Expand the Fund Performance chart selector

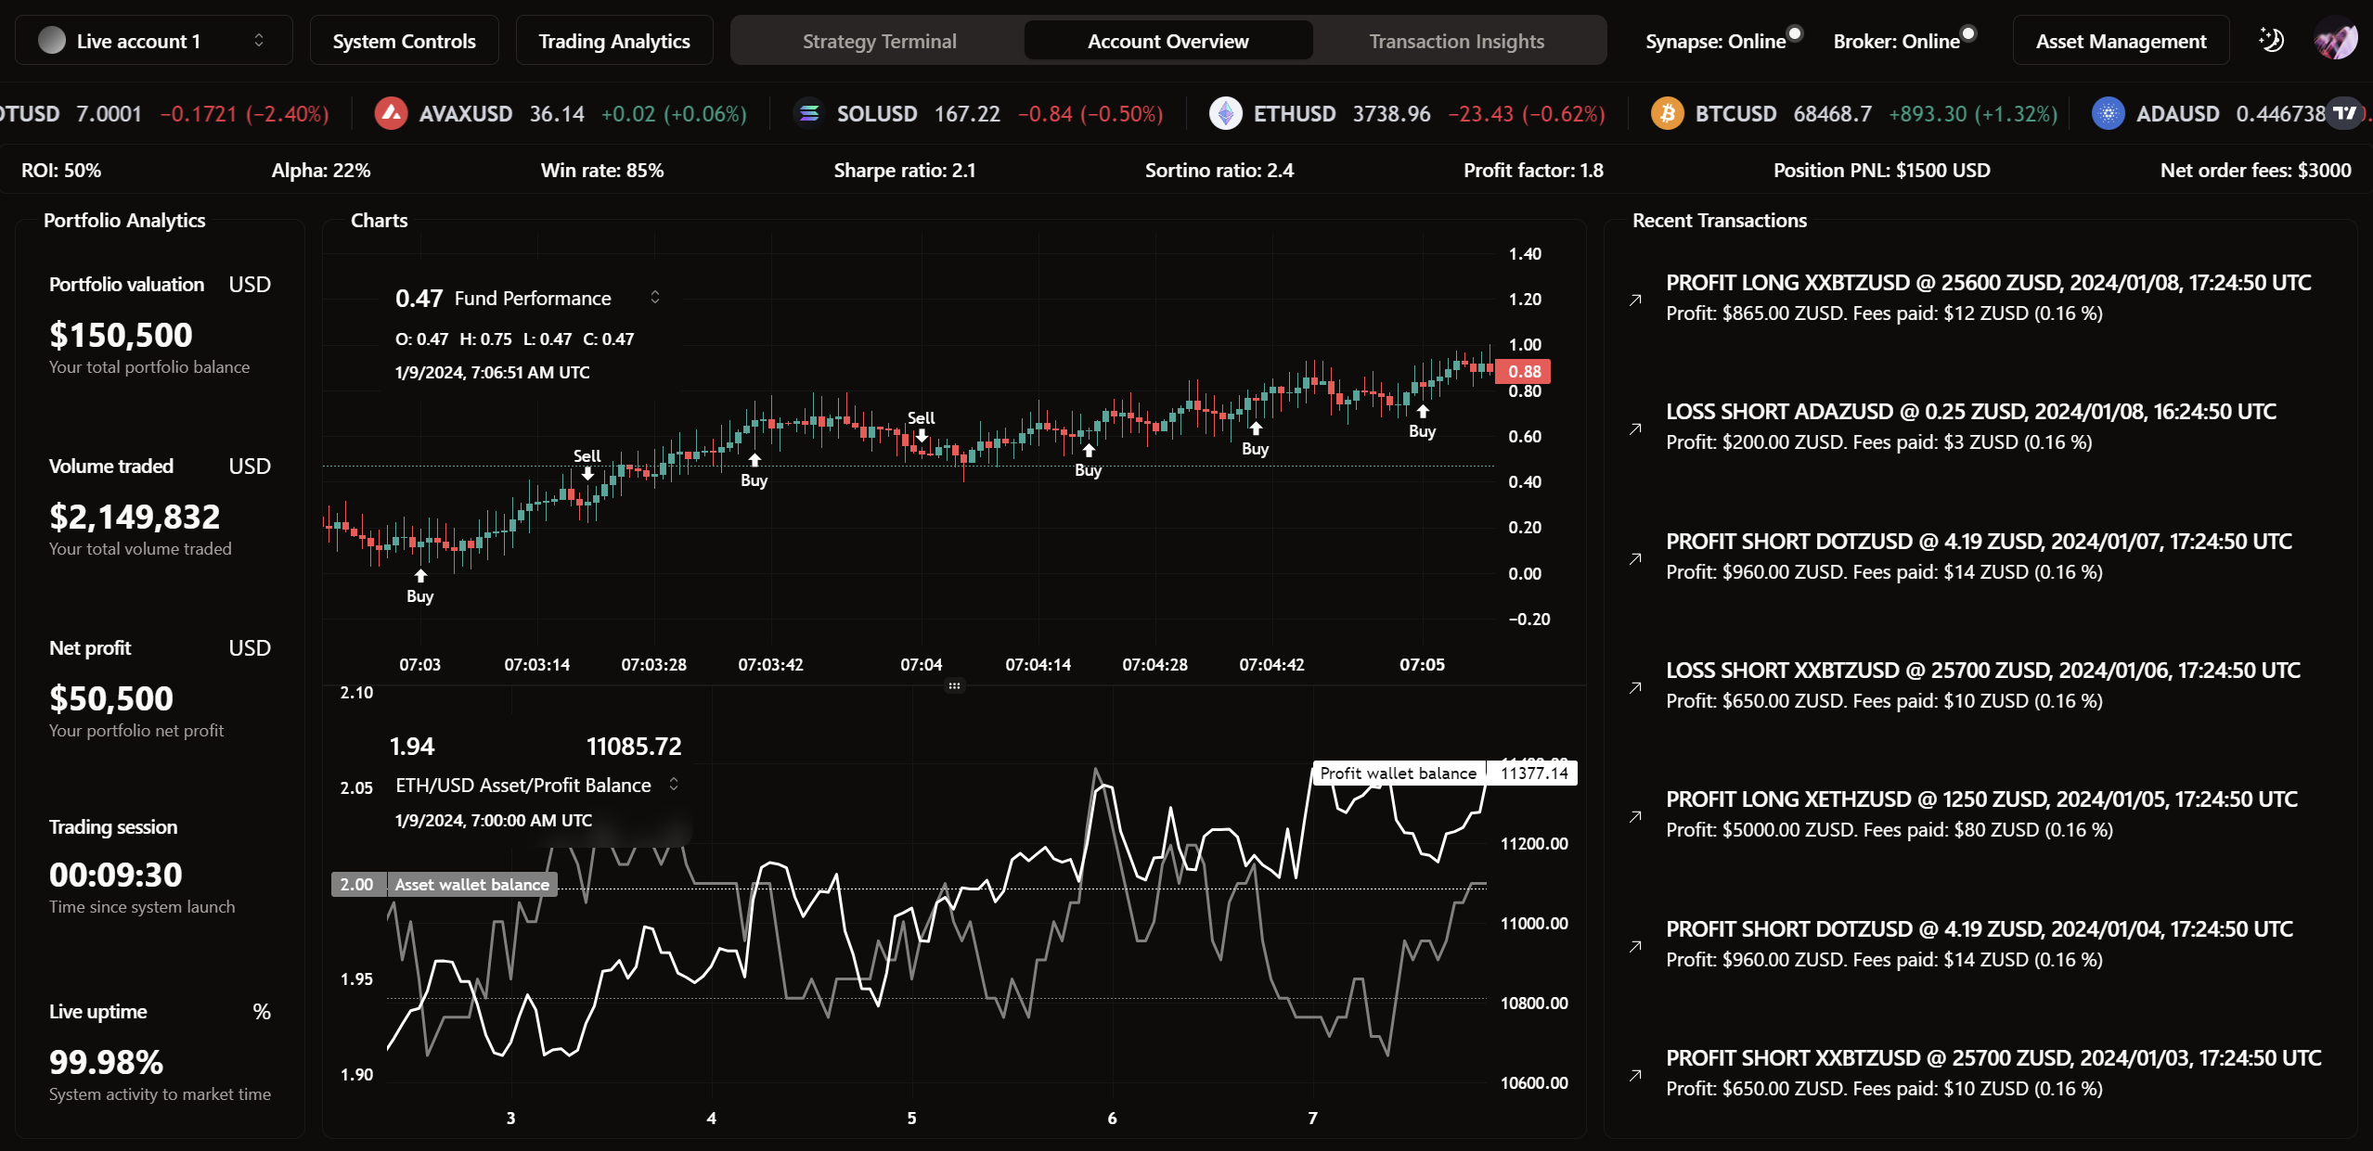click(655, 297)
